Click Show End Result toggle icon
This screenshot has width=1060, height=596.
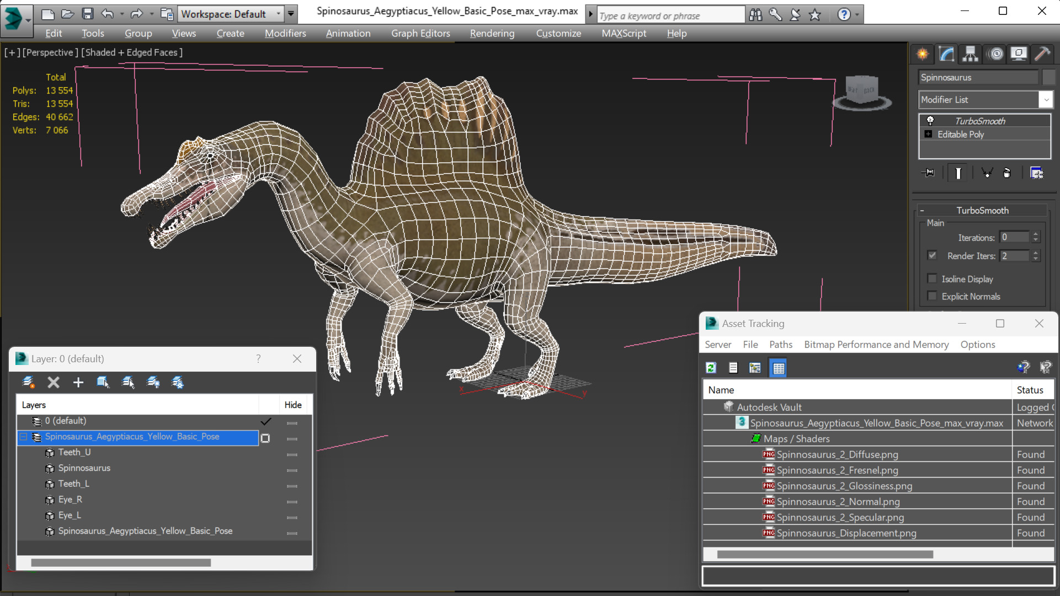958,173
